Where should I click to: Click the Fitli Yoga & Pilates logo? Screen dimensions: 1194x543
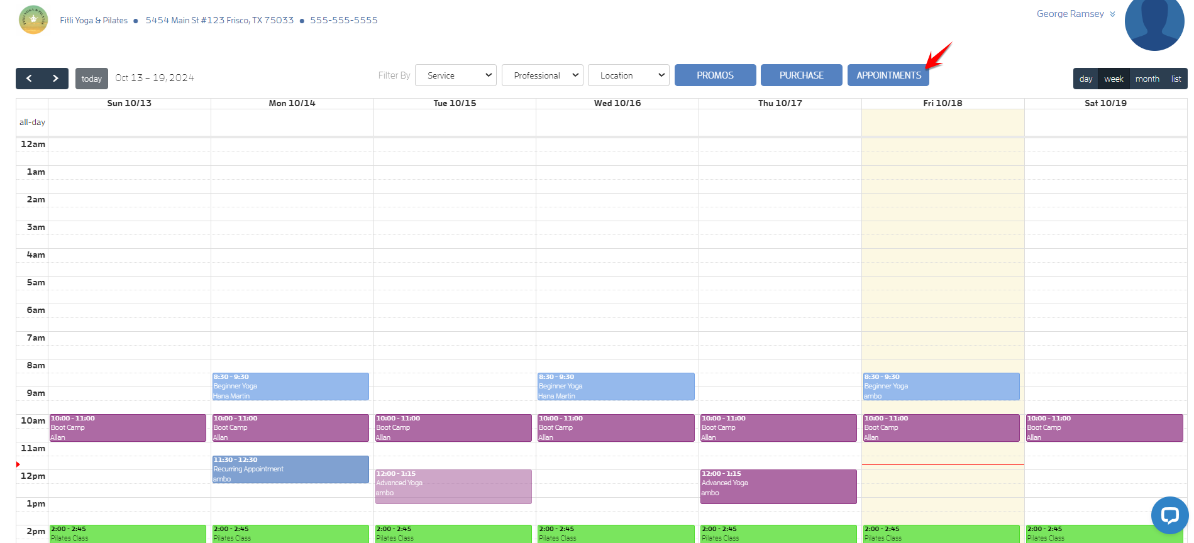[x=33, y=19]
